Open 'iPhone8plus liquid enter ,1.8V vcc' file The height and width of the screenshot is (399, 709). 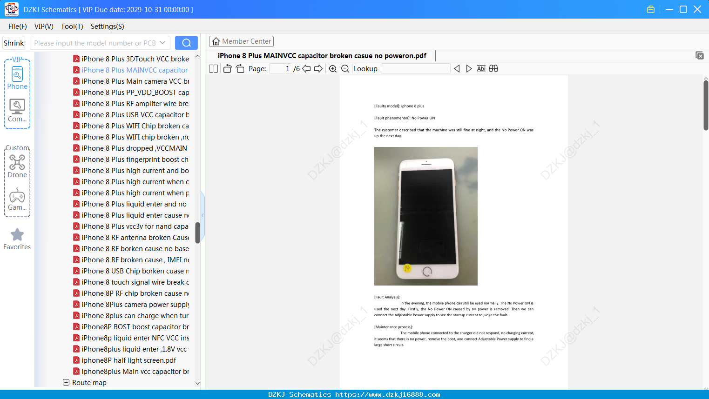[x=135, y=349]
